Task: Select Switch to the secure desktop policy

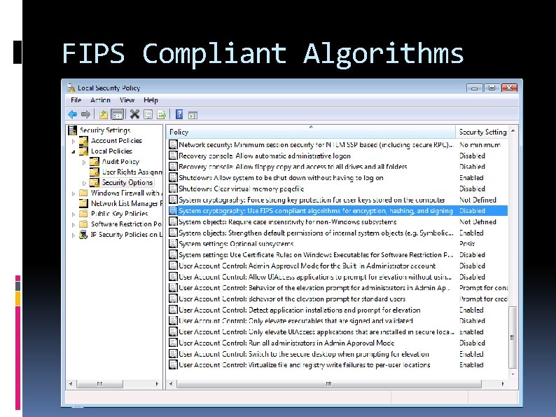Action: coord(338,354)
